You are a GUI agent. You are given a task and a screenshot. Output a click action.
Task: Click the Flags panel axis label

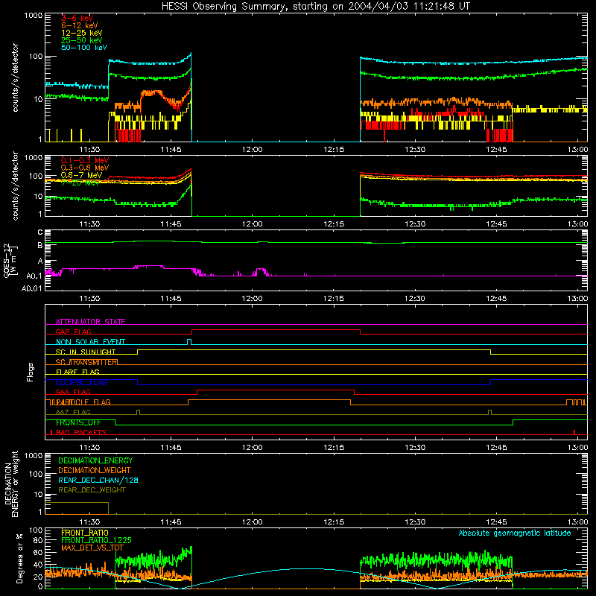(x=30, y=372)
